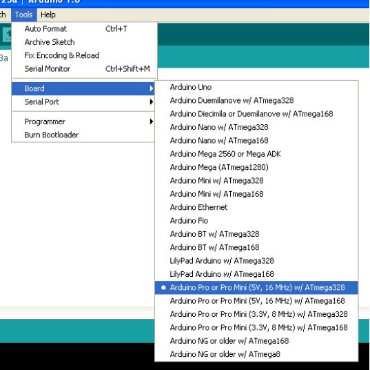Select Arduino BT w/ ATmega328
The image size is (370, 370).
tap(256, 234)
